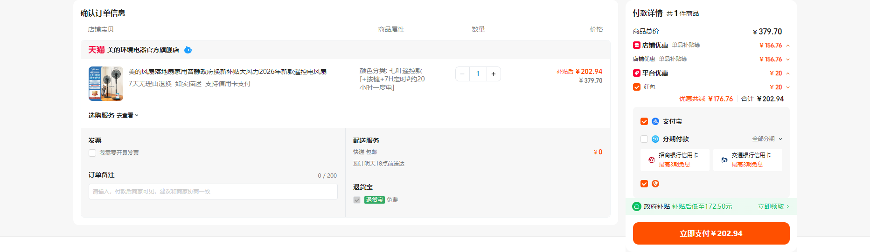The height and width of the screenshot is (252, 870).
Task: Increase quantity with the plus button
Action: coord(494,74)
